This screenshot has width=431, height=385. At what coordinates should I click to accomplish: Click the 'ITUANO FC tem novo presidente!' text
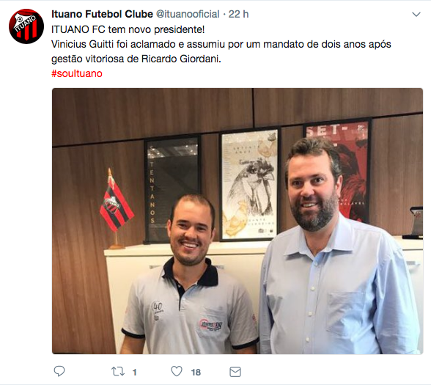(128, 29)
